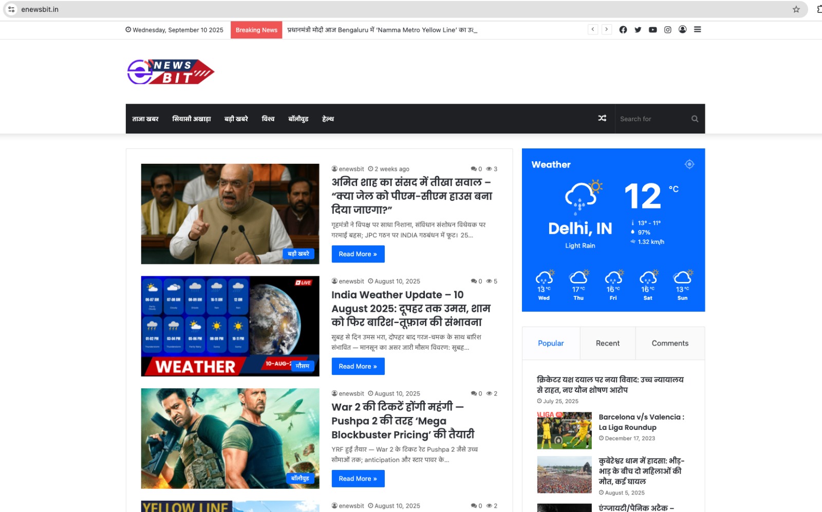Click right chevron beside breaking news

(x=607, y=29)
